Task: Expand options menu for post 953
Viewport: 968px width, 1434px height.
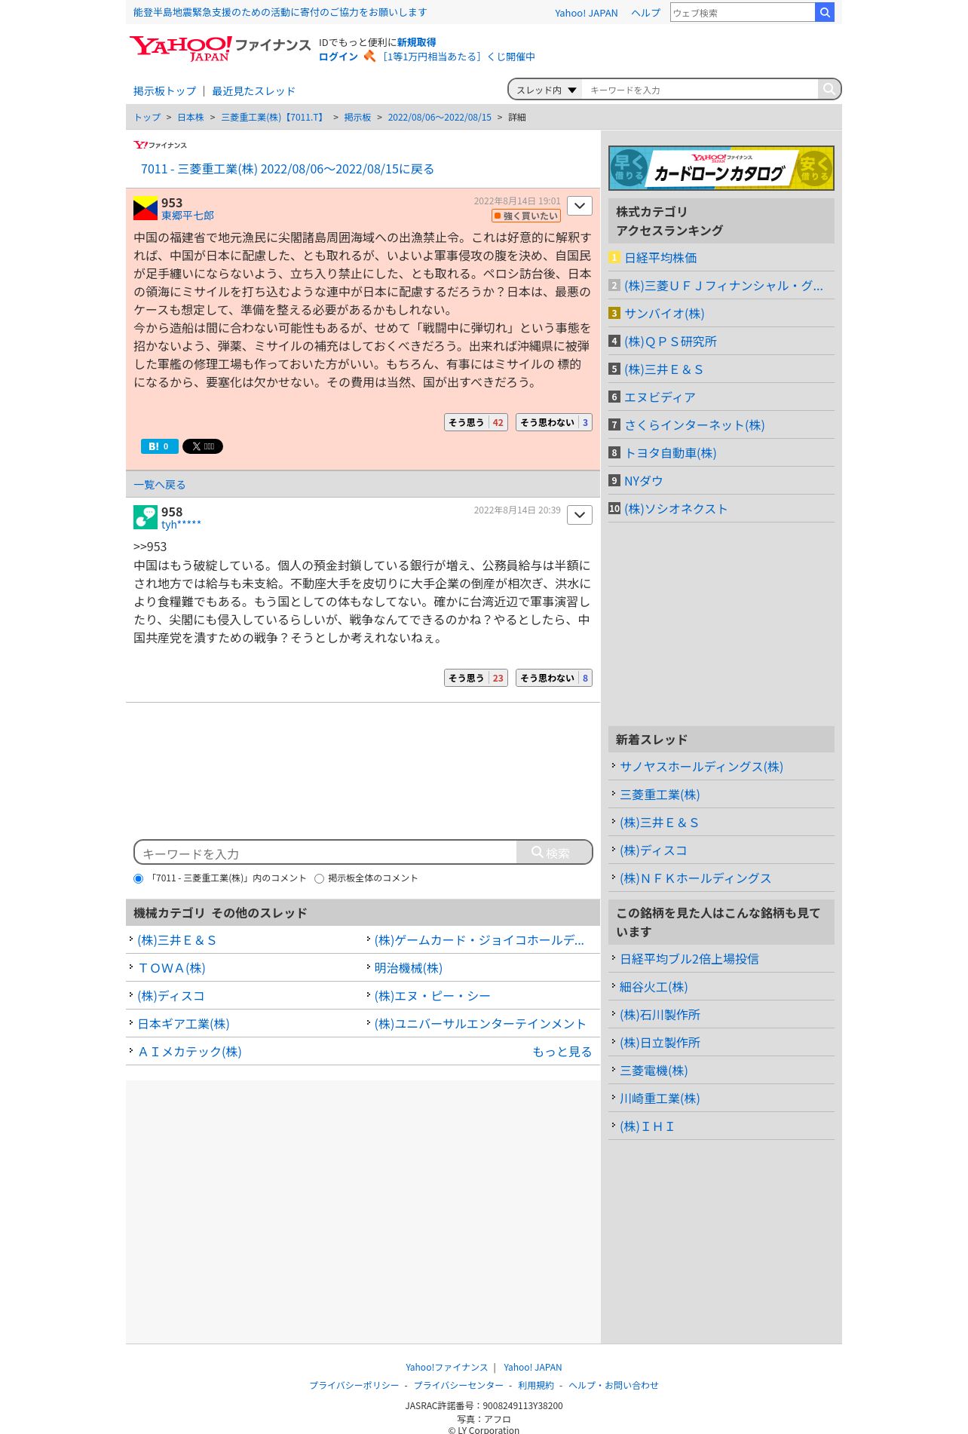Action: coord(580,206)
